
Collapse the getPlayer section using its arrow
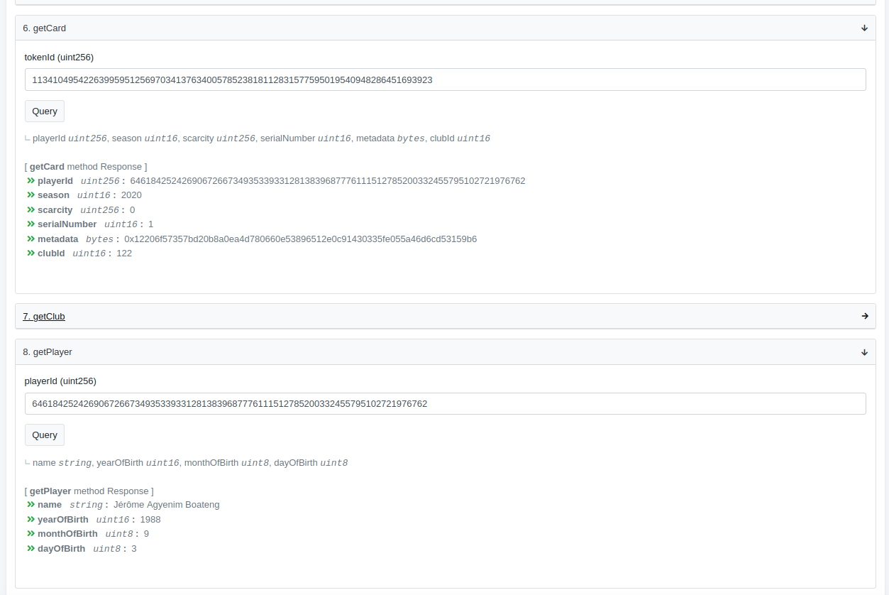pyautogui.click(x=864, y=352)
